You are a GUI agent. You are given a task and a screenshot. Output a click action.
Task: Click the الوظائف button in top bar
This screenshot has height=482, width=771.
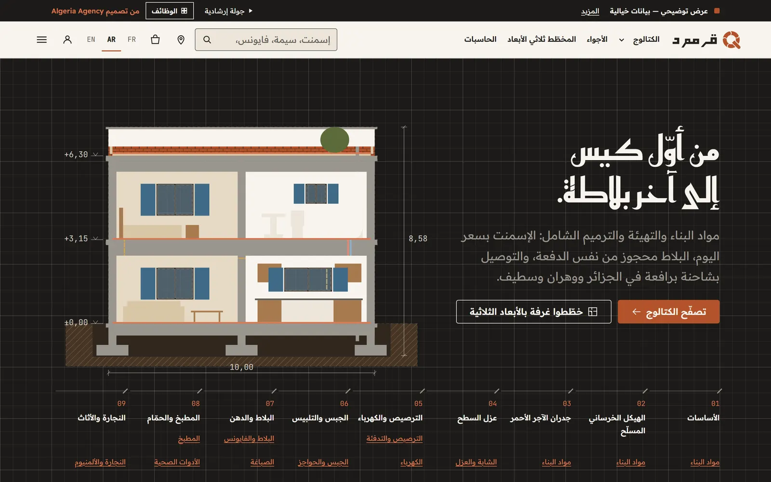[x=169, y=11]
